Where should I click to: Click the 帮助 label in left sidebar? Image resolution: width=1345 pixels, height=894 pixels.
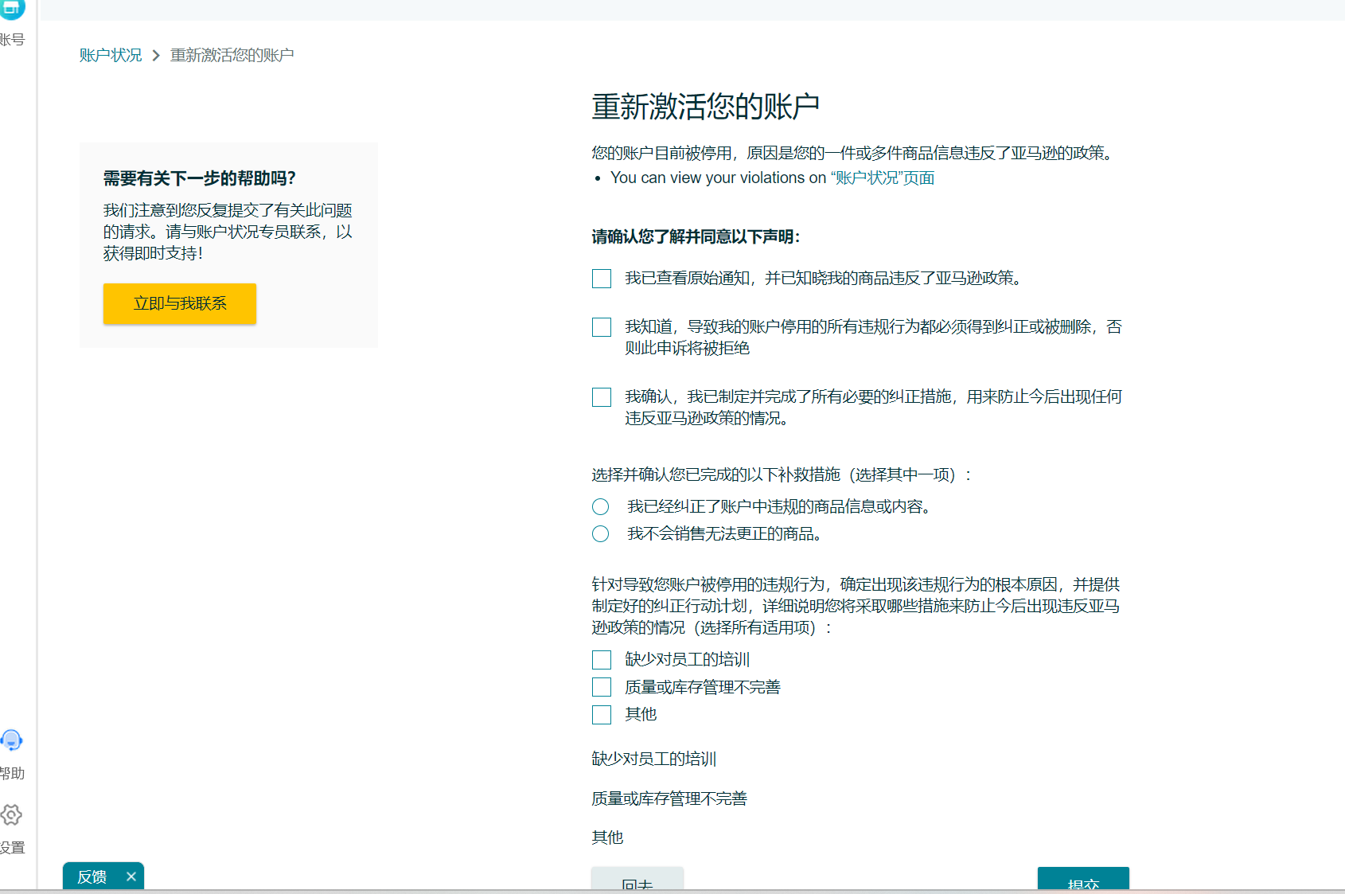click(12, 773)
